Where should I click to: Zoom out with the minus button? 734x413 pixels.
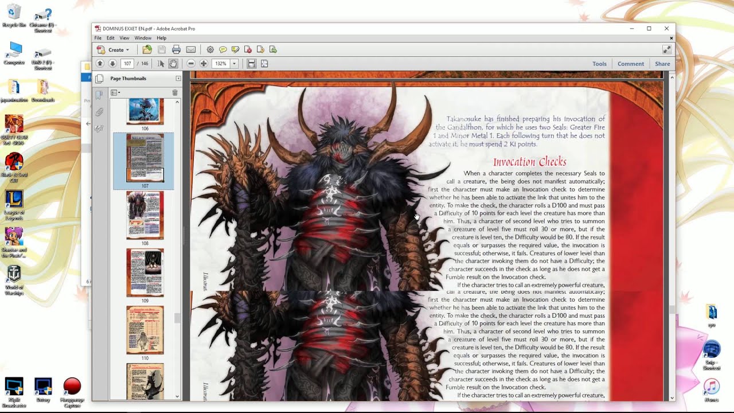[191, 64]
